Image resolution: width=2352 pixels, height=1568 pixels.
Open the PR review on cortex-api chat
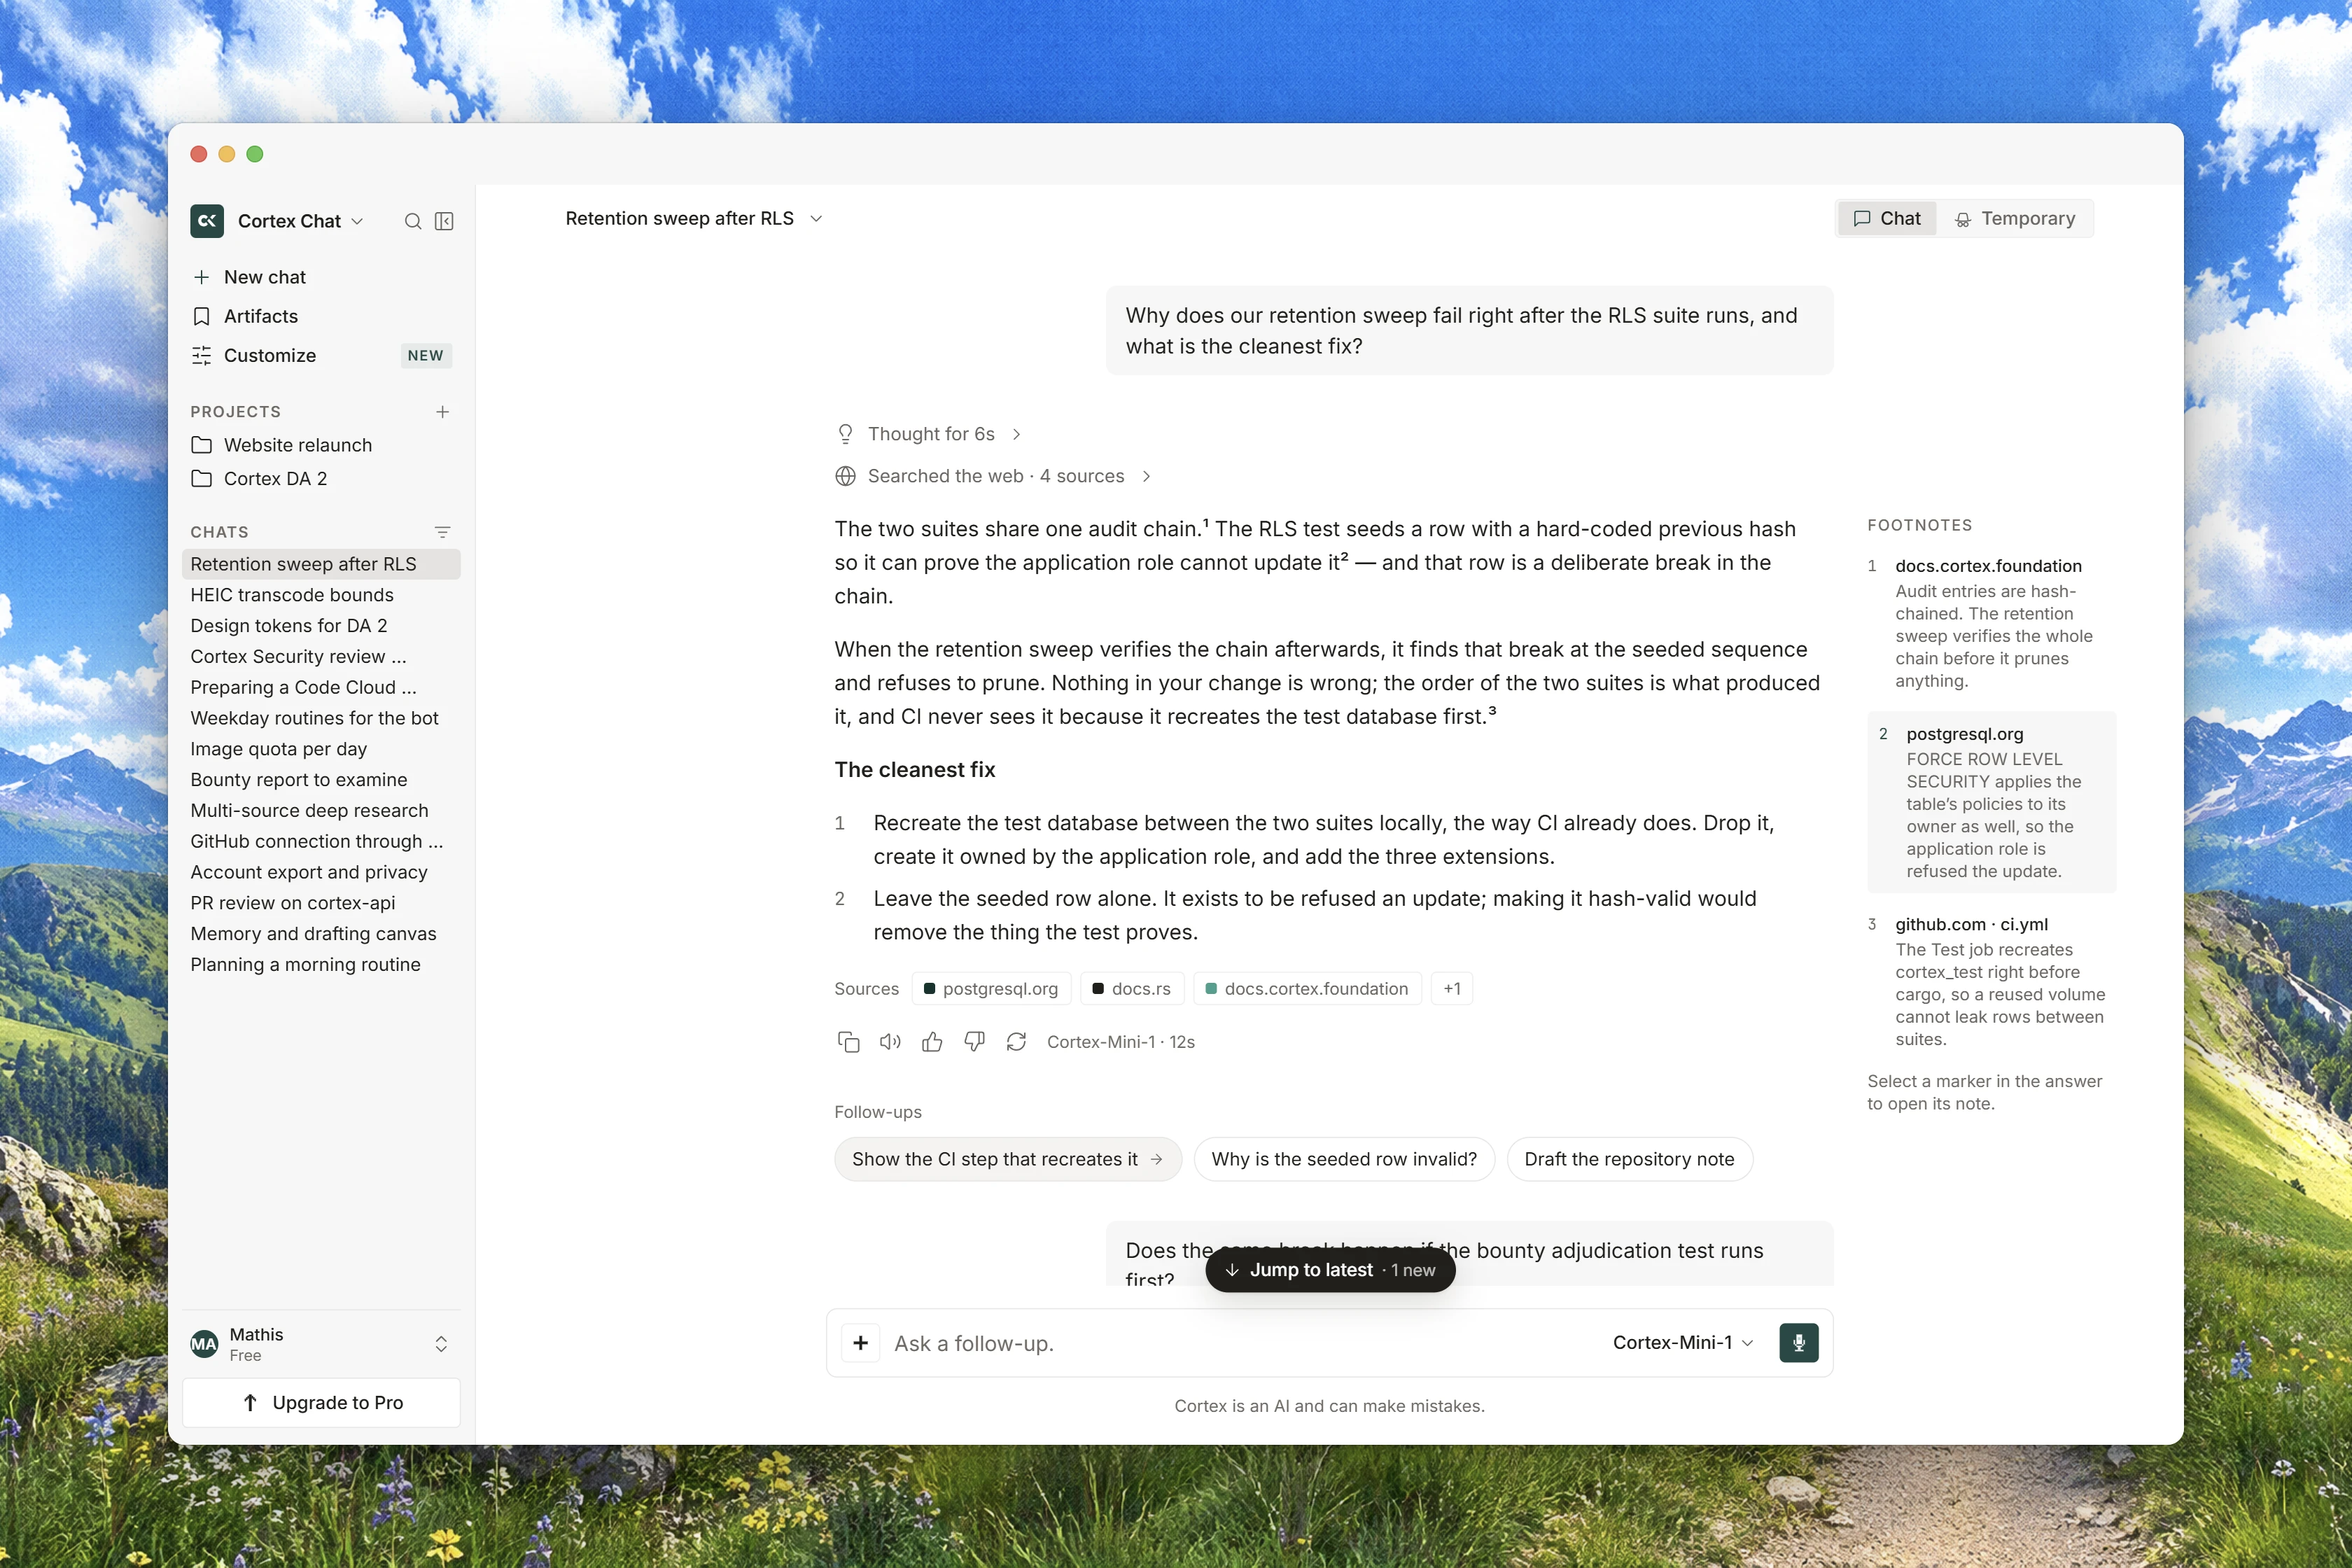(x=321, y=903)
